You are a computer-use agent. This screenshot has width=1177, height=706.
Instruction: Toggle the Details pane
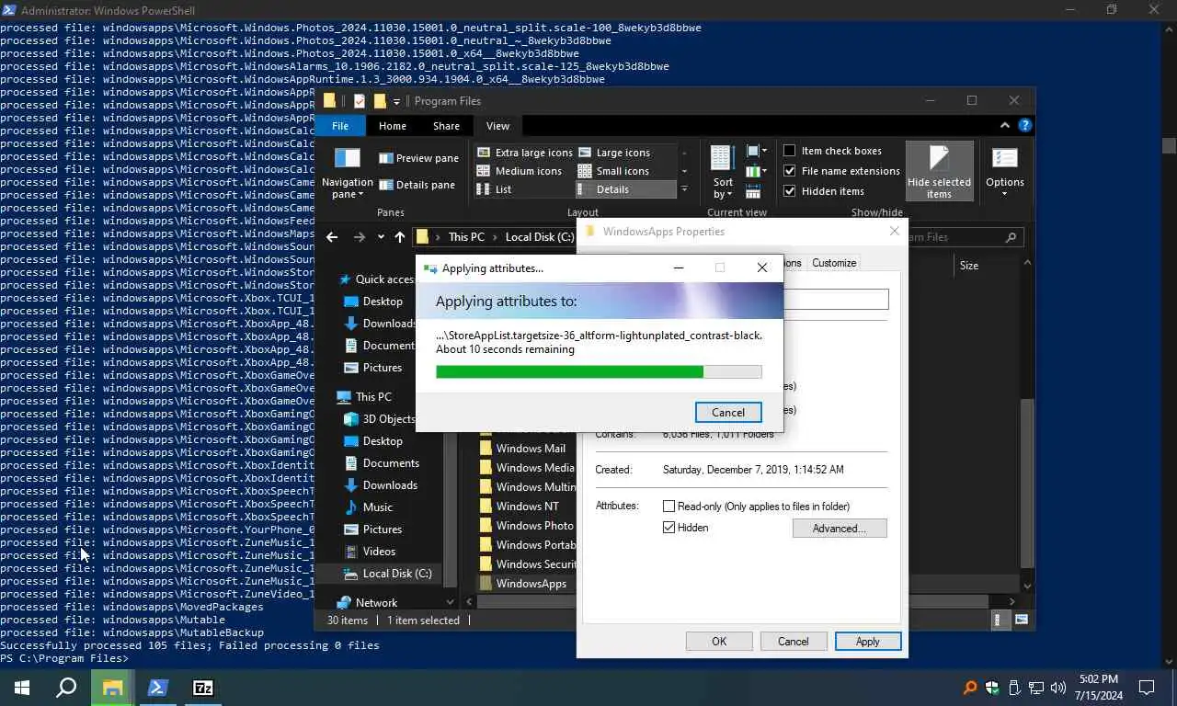tap(417, 185)
